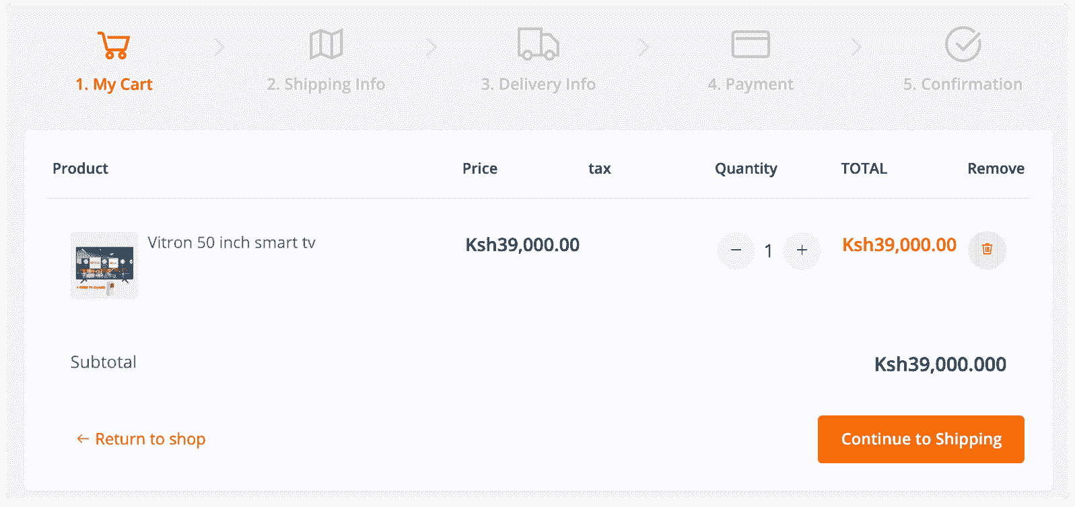Jump to the 4. Payment step
Screen dimensions: 1075x507
(x=751, y=84)
